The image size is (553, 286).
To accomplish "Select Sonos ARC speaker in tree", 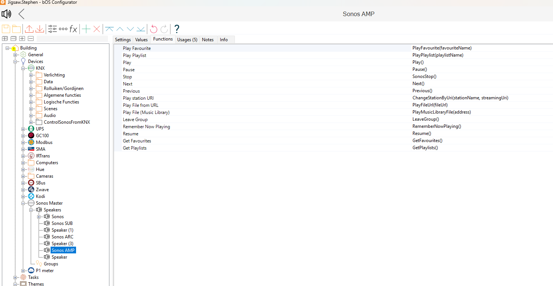I will click(x=62, y=237).
